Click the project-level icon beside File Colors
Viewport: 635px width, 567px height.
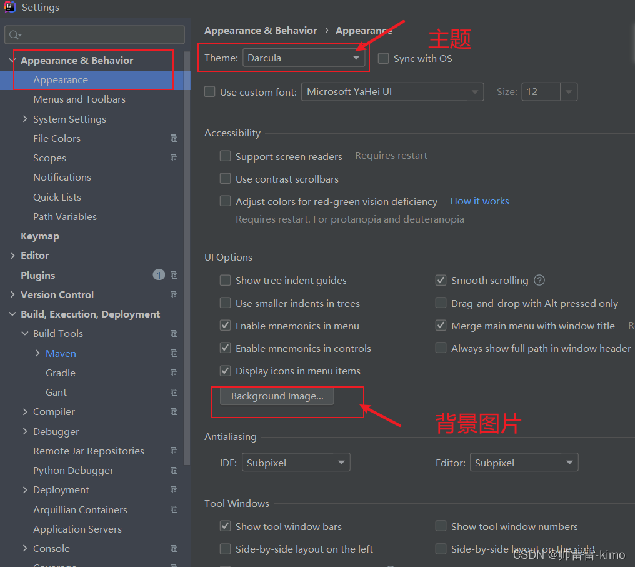click(174, 139)
